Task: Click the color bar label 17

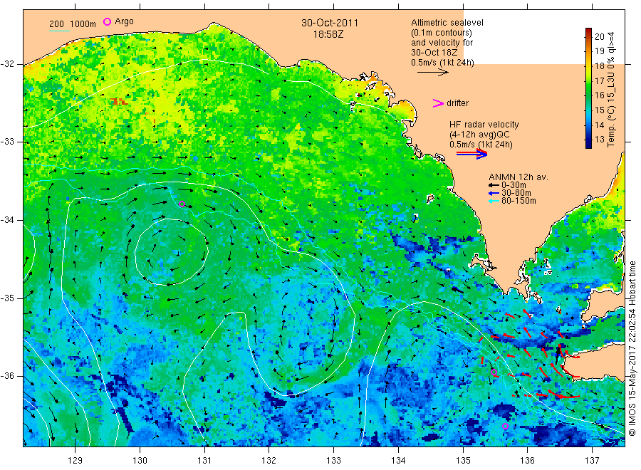Action: click(x=599, y=80)
